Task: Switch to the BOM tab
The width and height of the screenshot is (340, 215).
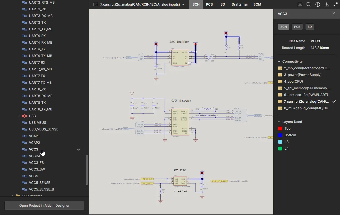Action: pos(257,5)
